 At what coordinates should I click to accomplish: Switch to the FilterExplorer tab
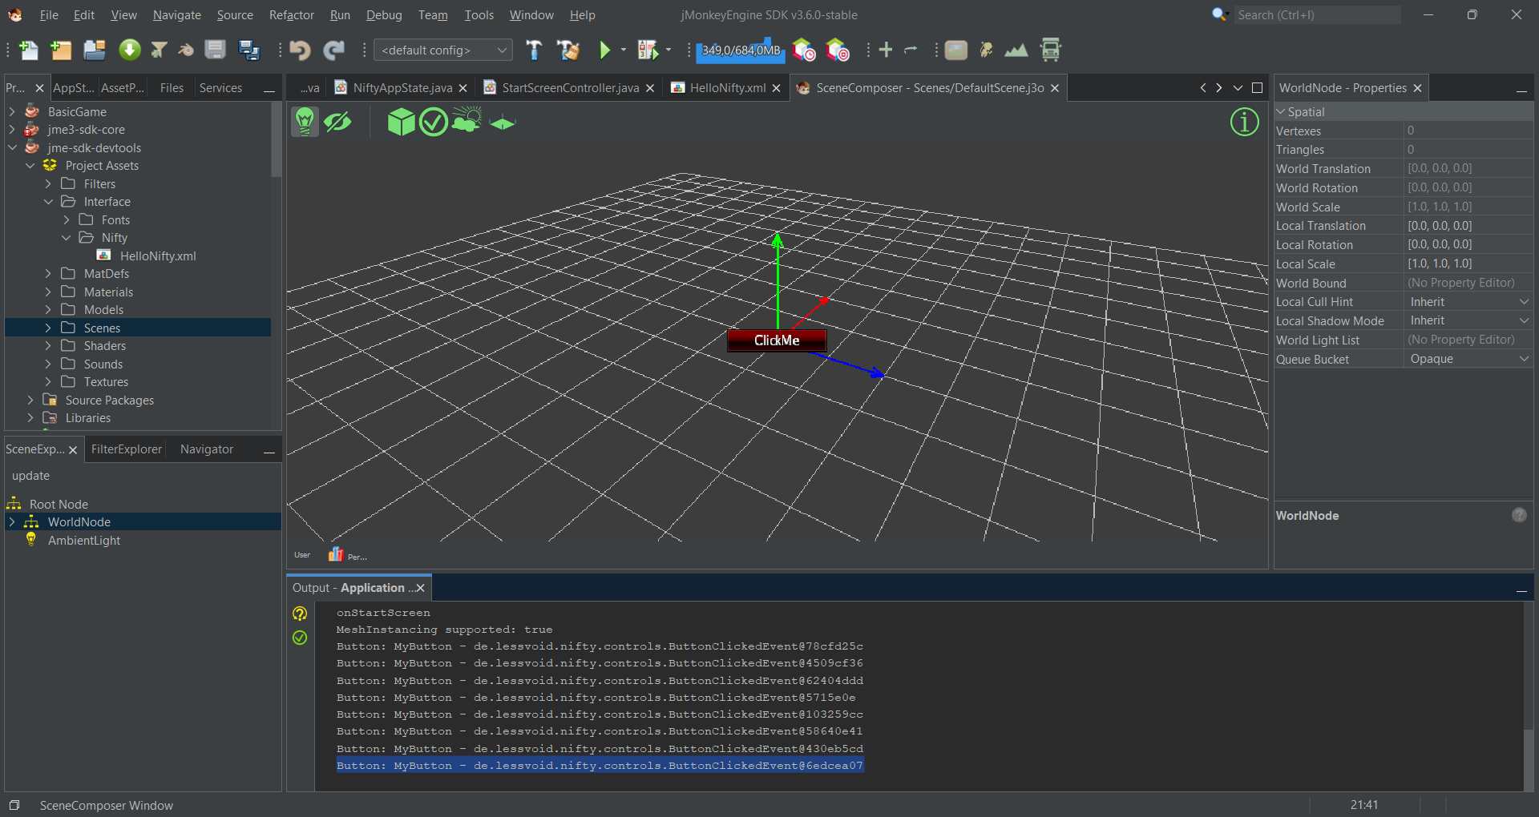click(127, 449)
